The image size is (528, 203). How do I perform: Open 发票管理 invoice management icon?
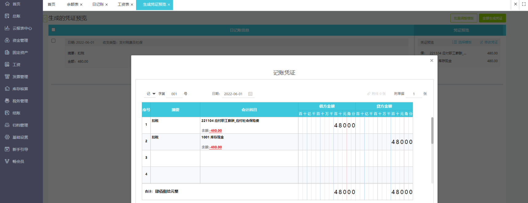(x=7, y=77)
